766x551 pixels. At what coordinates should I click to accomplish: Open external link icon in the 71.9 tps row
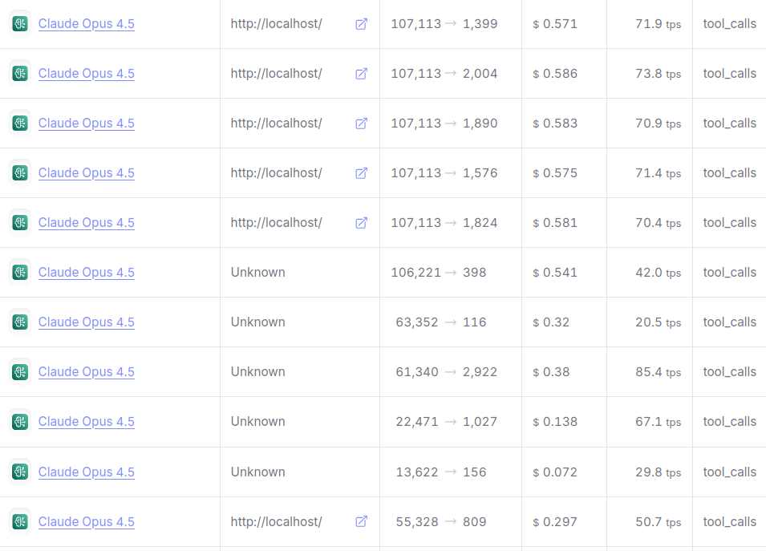[361, 24]
